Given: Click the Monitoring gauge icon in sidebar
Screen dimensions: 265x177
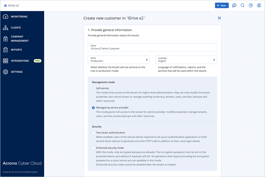Looking at the screenshot, I should [x=6, y=17].
